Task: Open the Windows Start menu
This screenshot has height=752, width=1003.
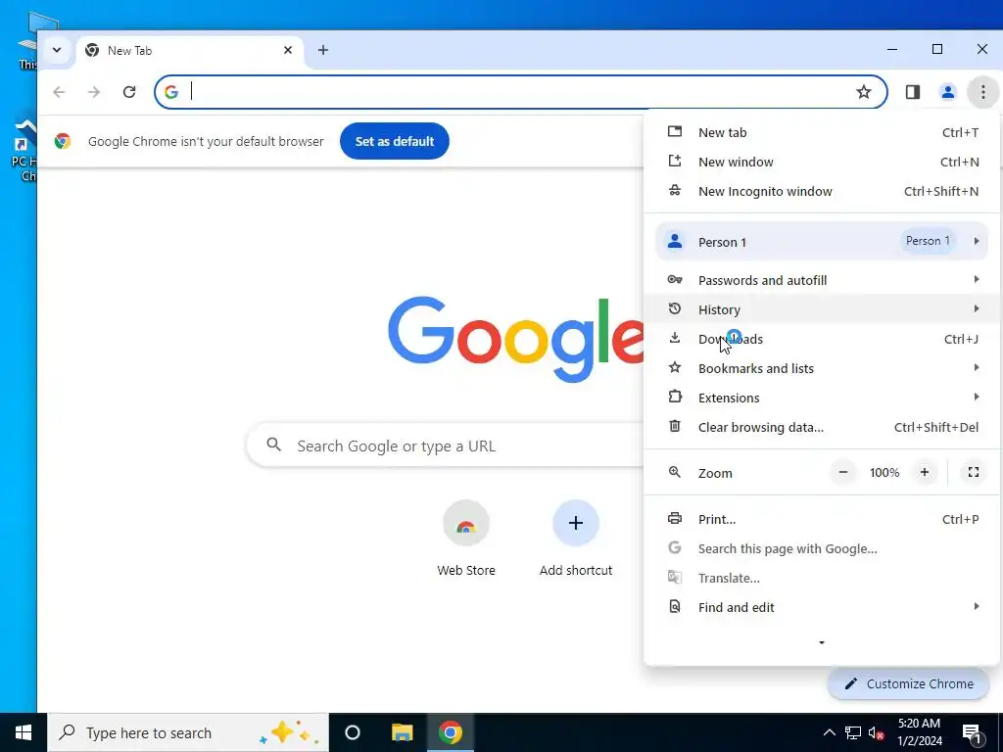Action: [x=24, y=732]
